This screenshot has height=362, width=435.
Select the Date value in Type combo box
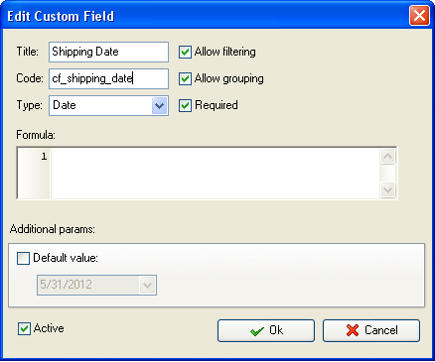(x=101, y=105)
